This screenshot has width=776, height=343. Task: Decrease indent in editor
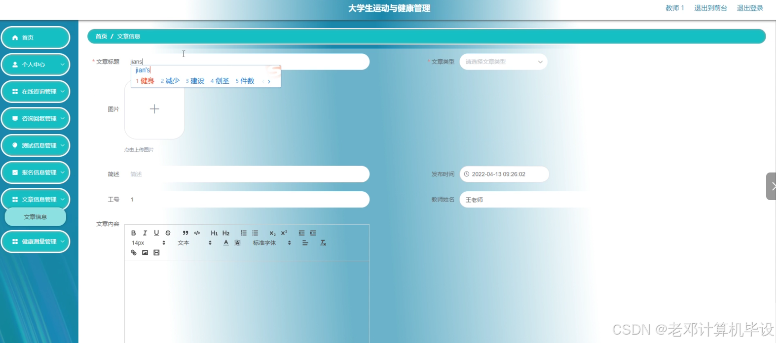(301, 233)
